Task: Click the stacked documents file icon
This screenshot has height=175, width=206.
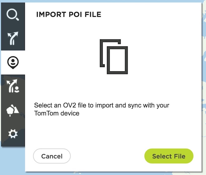Action: pos(114,57)
